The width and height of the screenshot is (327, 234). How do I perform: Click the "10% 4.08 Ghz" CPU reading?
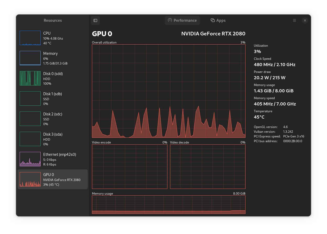pyautogui.click(x=53, y=39)
